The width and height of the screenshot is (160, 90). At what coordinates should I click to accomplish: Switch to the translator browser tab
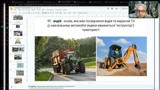click(81, 2)
